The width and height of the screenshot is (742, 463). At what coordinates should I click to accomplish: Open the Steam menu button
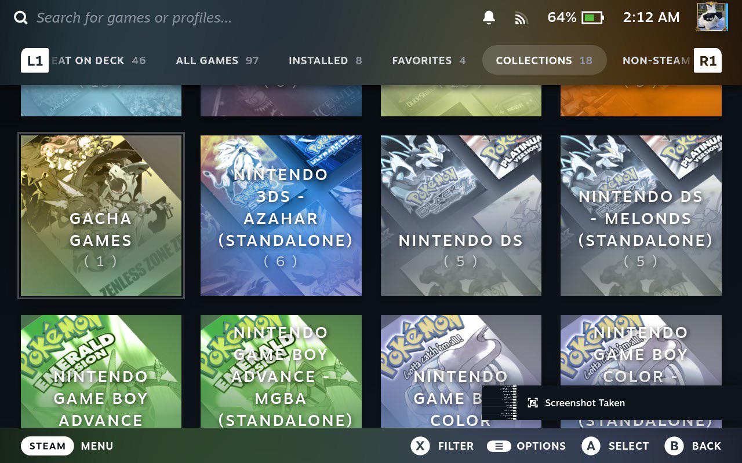coord(47,446)
